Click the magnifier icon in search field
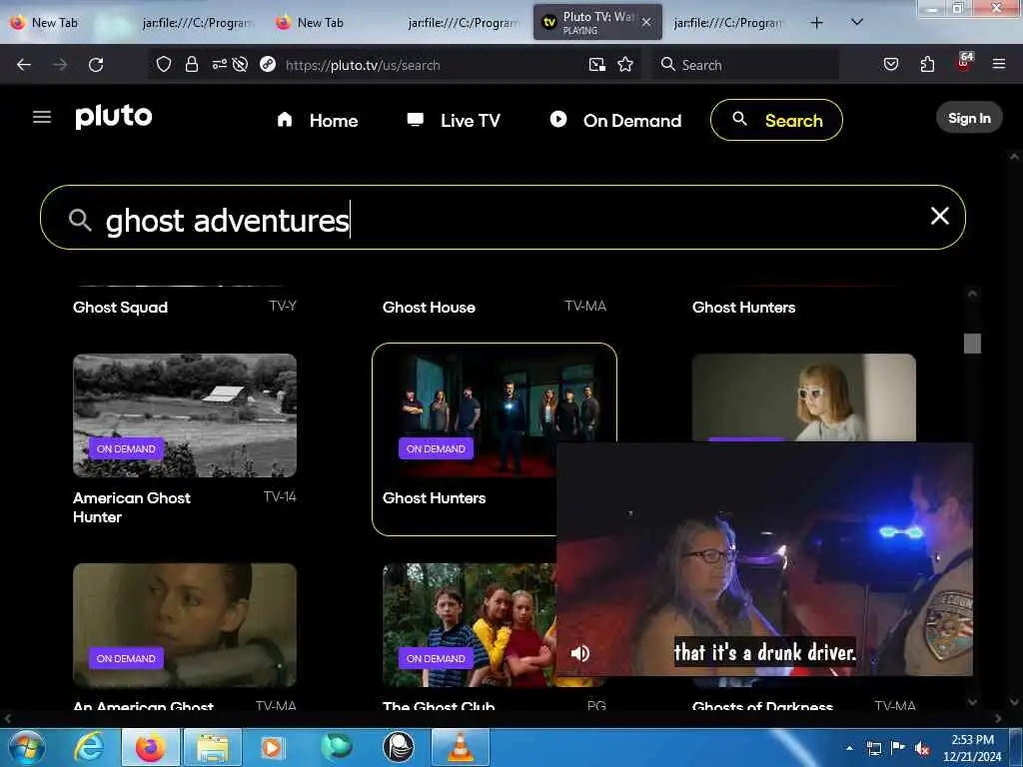The width and height of the screenshot is (1023, 767). pos(80,220)
